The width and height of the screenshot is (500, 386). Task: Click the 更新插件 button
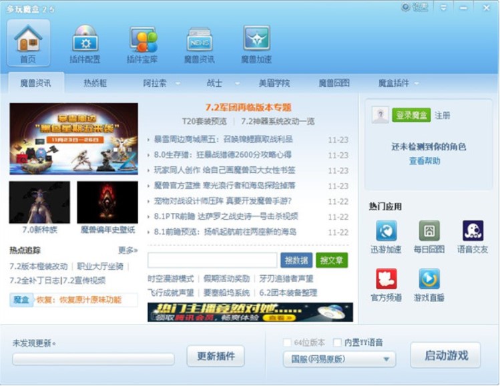(x=216, y=356)
